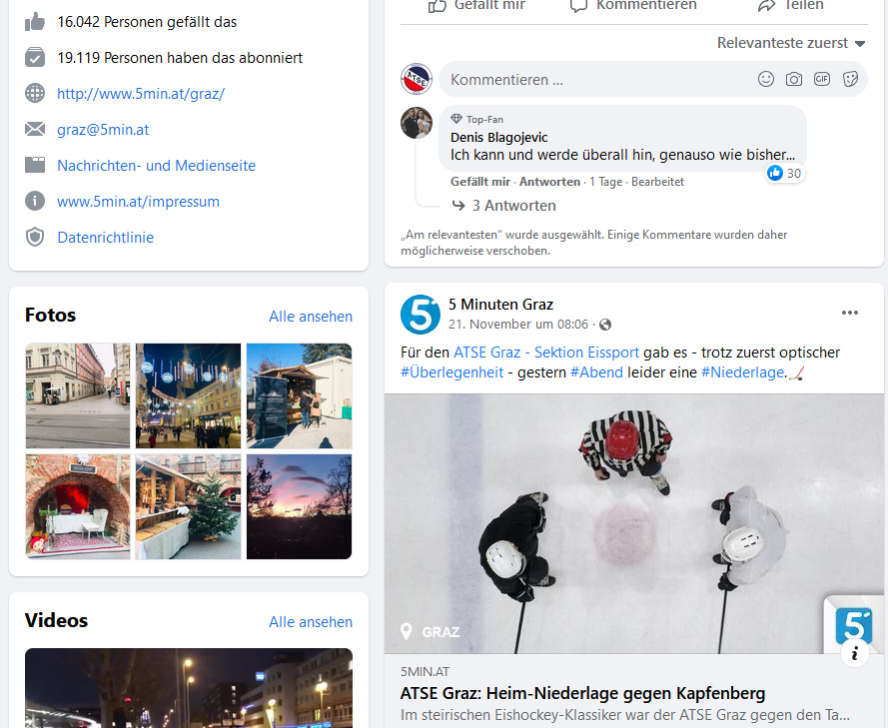888x728 pixels.
Task: Click Alle ansehen in the Videos section
Action: coord(311,621)
